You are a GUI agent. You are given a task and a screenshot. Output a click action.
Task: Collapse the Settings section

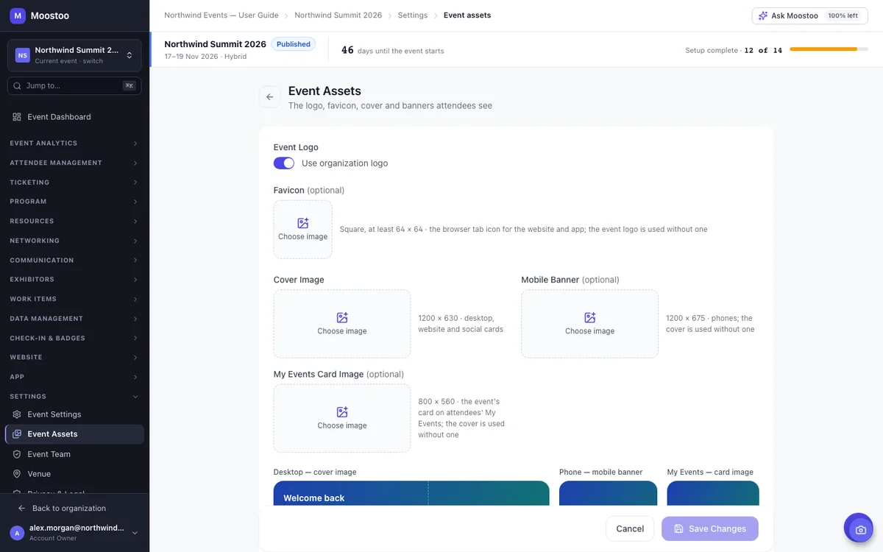[x=74, y=397]
